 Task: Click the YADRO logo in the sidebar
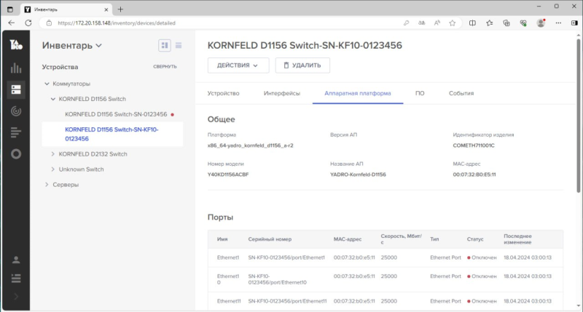pyautogui.click(x=16, y=44)
